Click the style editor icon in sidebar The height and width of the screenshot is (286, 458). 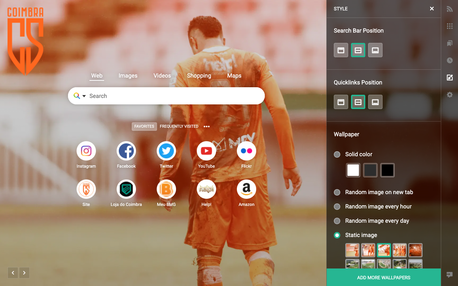(450, 78)
